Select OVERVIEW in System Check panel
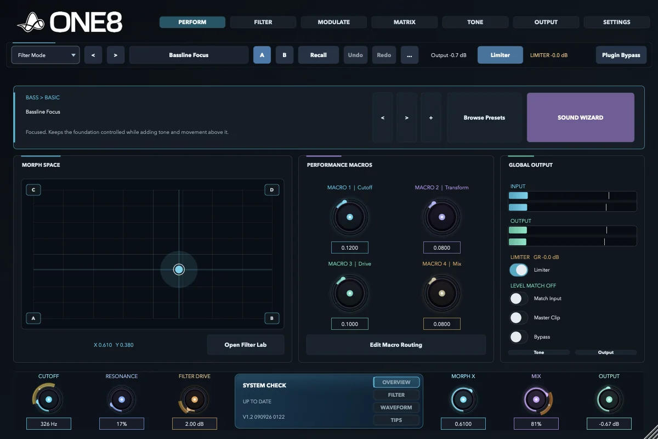Image resolution: width=658 pixels, height=439 pixels. click(396, 382)
